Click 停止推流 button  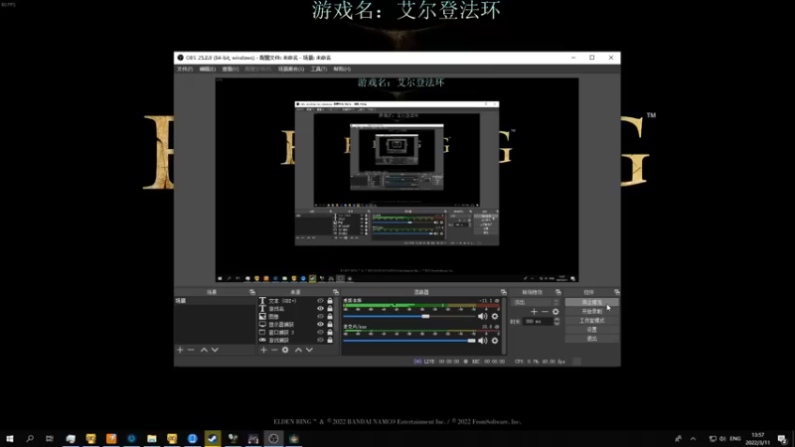click(592, 303)
